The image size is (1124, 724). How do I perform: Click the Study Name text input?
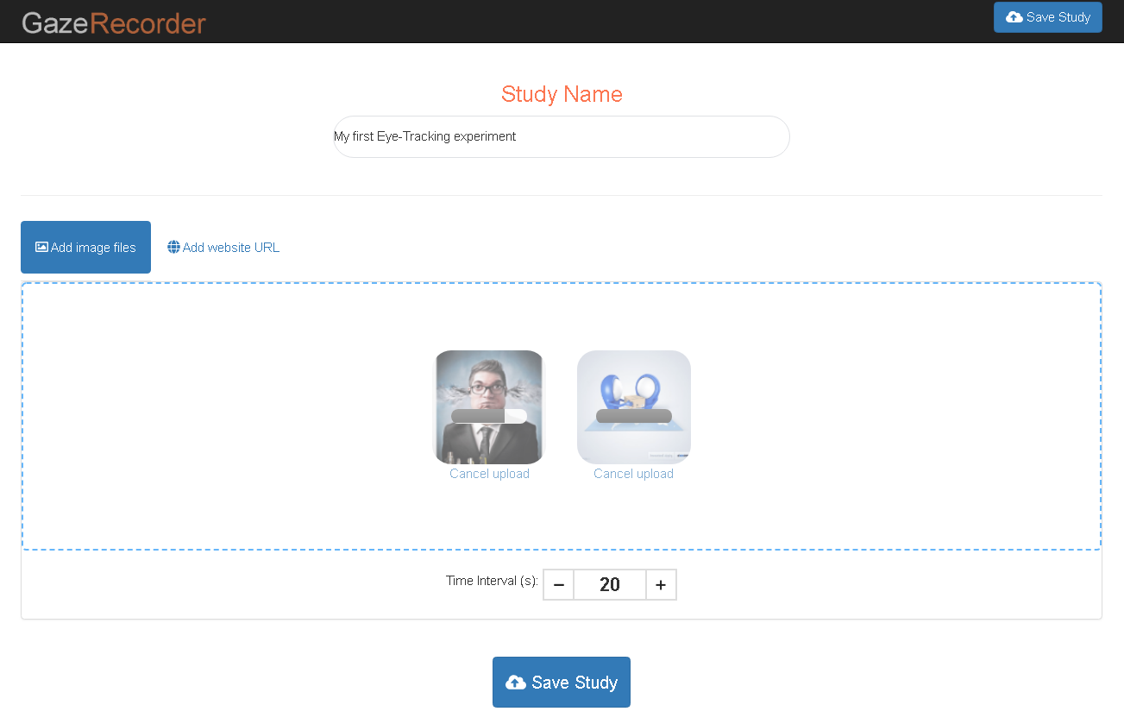(561, 136)
